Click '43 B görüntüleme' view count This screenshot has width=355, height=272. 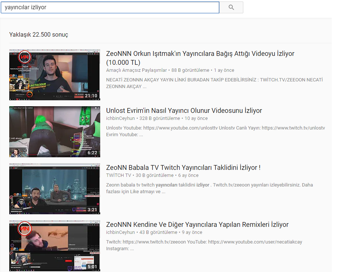coord(158,232)
